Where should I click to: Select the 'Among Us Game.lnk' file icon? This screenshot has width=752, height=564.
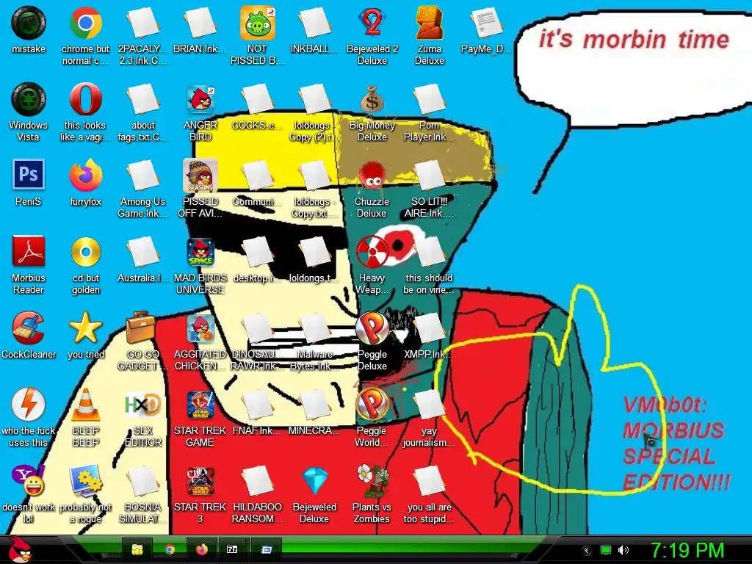(x=143, y=176)
